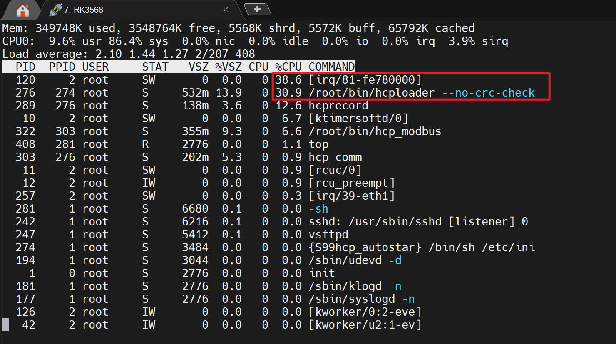Click the 38.6 %CPU value

pos(288,80)
